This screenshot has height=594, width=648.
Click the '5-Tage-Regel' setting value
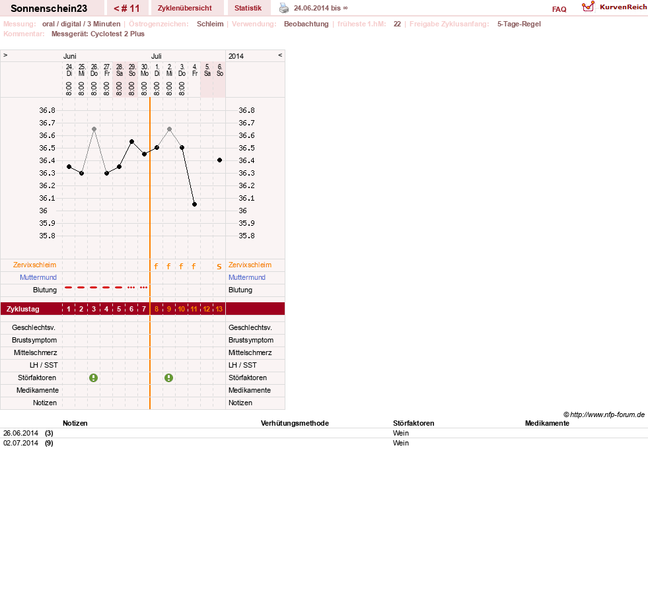point(519,24)
